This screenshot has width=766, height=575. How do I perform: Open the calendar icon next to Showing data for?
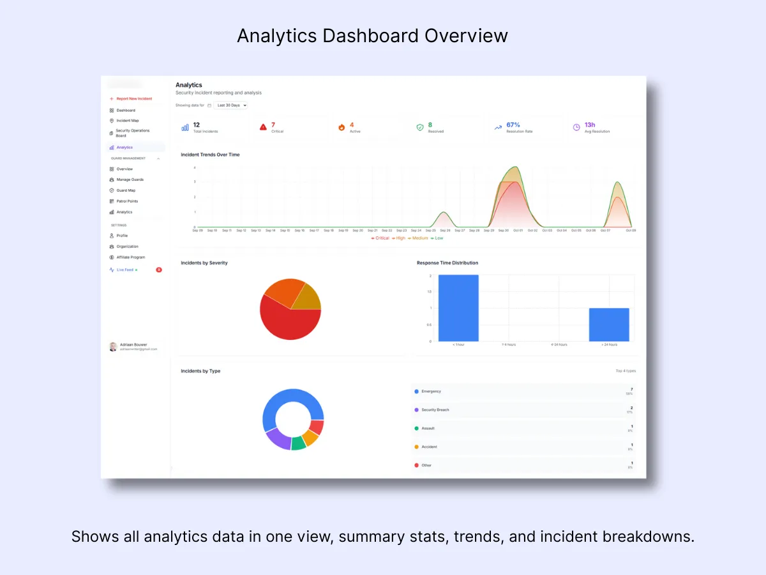point(209,105)
